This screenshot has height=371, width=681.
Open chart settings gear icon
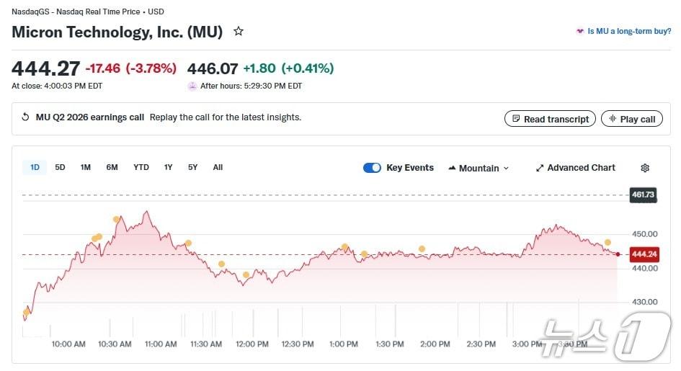pyautogui.click(x=645, y=168)
